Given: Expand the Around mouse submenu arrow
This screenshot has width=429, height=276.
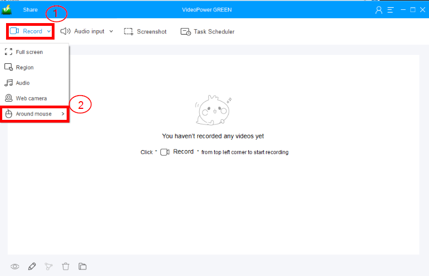Looking at the screenshot, I should [63, 114].
